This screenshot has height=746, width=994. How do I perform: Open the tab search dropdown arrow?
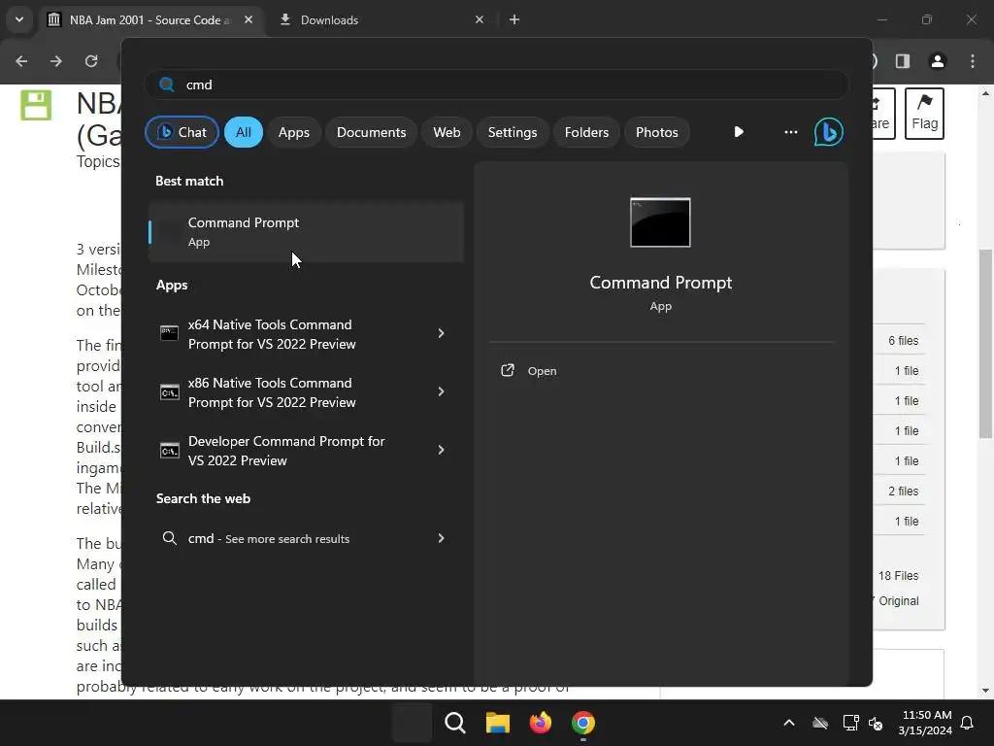pyautogui.click(x=19, y=19)
